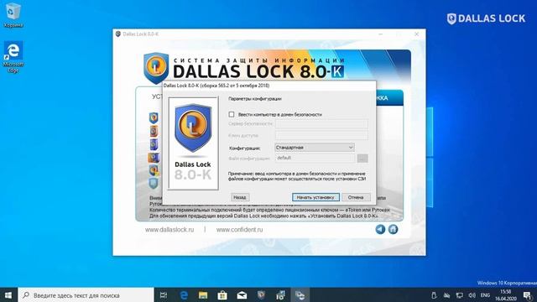537x302 pixels.
Task: Minimize the Dallas Lock 8.0-K window
Action: 380,34
